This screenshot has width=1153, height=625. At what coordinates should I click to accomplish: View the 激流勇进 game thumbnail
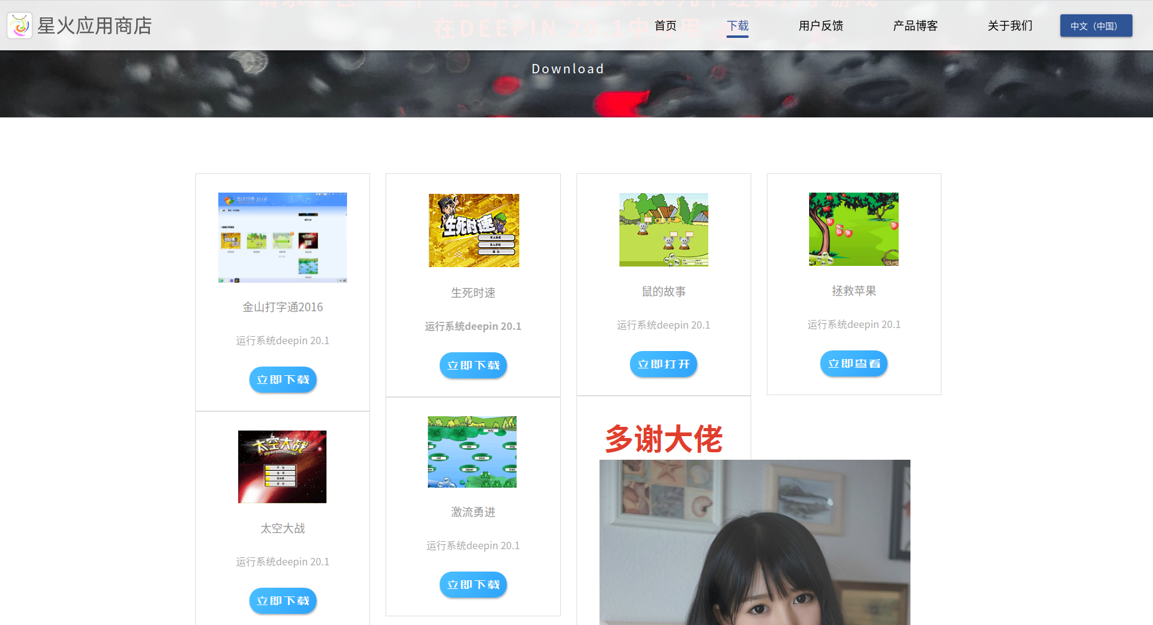coord(472,452)
